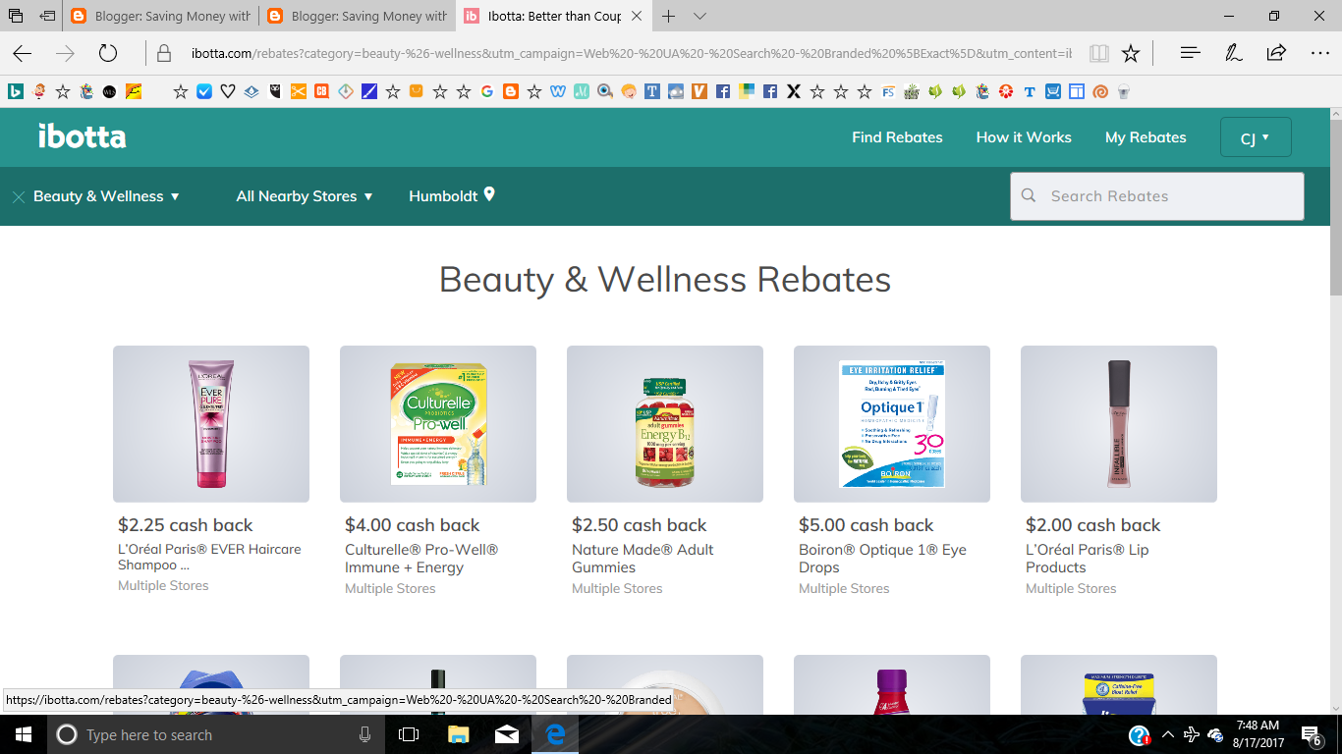Open Edge Settings and more menu
1342x754 pixels.
[1320, 53]
